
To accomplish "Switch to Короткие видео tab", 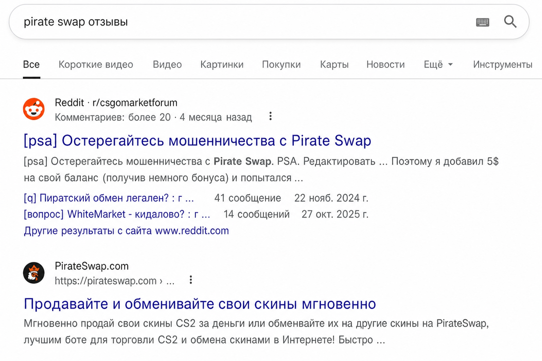I will pos(96,65).
